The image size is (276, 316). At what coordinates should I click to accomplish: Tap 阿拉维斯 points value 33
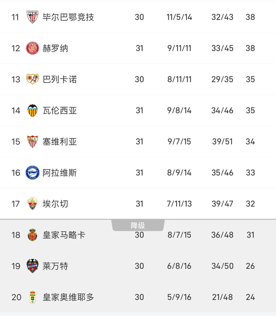[x=250, y=173]
